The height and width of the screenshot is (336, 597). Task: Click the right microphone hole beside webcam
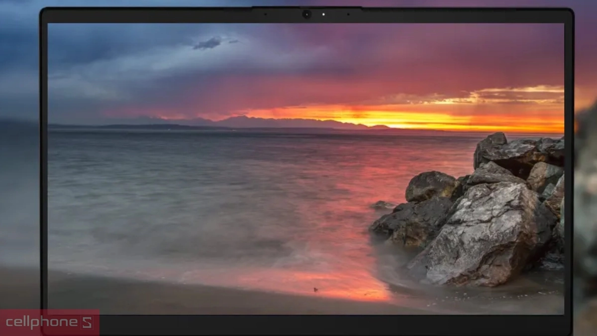click(348, 14)
